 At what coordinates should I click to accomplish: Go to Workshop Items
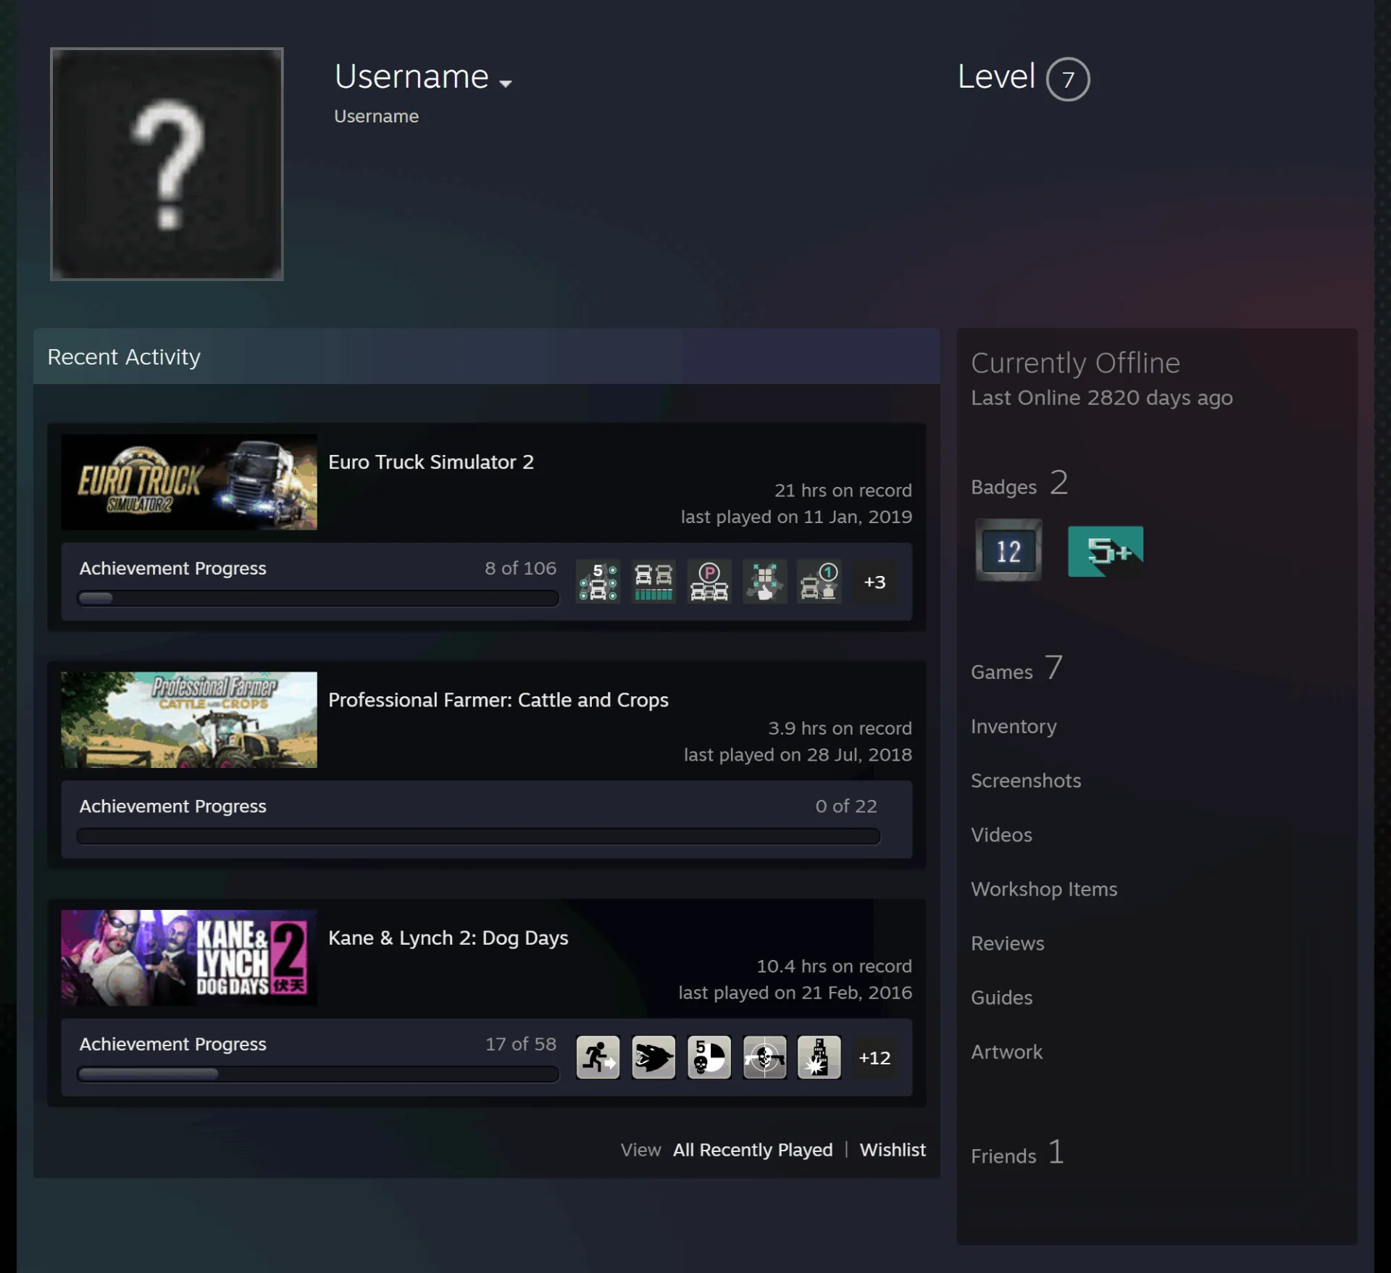tap(1044, 889)
